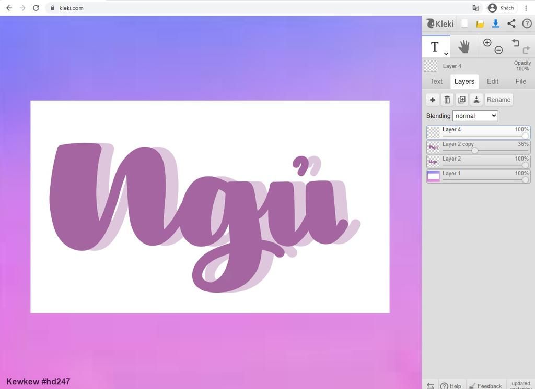The height and width of the screenshot is (389, 535).
Task: Delete layer with trash button
Action: pos(447,100)
